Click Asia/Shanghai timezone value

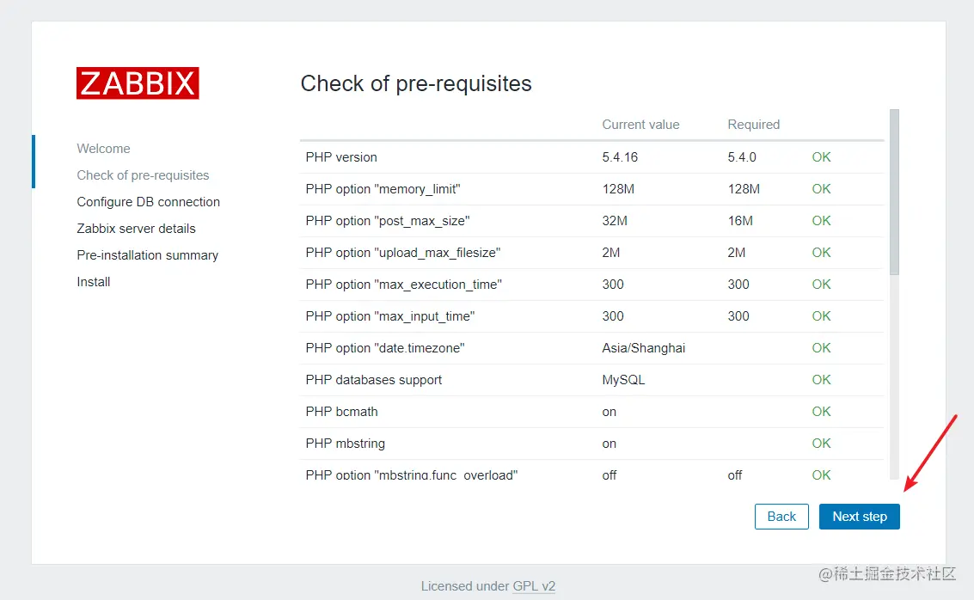pyautogui.click(x=644, y=348)
